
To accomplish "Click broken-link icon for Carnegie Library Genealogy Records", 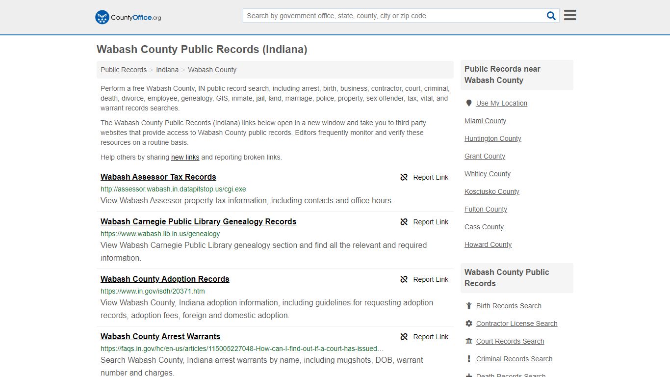I will coord(404,222).
